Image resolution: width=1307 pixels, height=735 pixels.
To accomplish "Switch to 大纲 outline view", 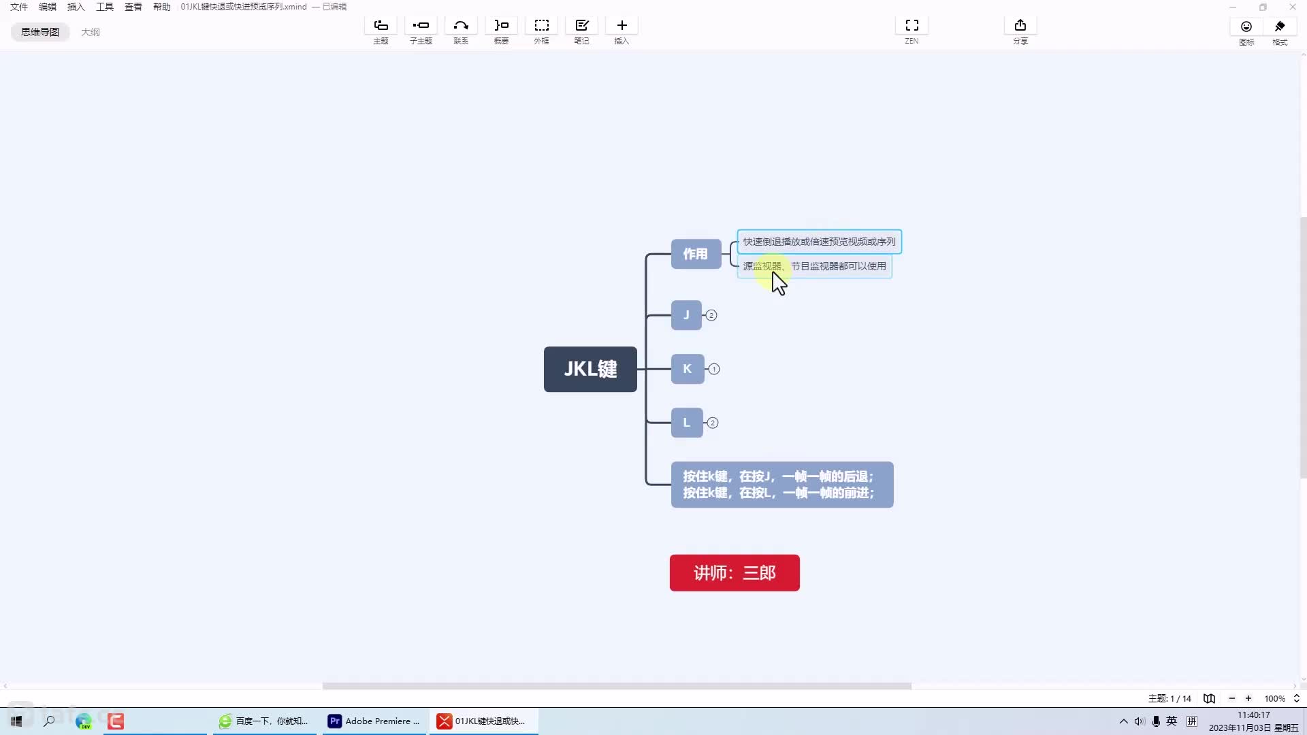I will [x=91, y=32].
